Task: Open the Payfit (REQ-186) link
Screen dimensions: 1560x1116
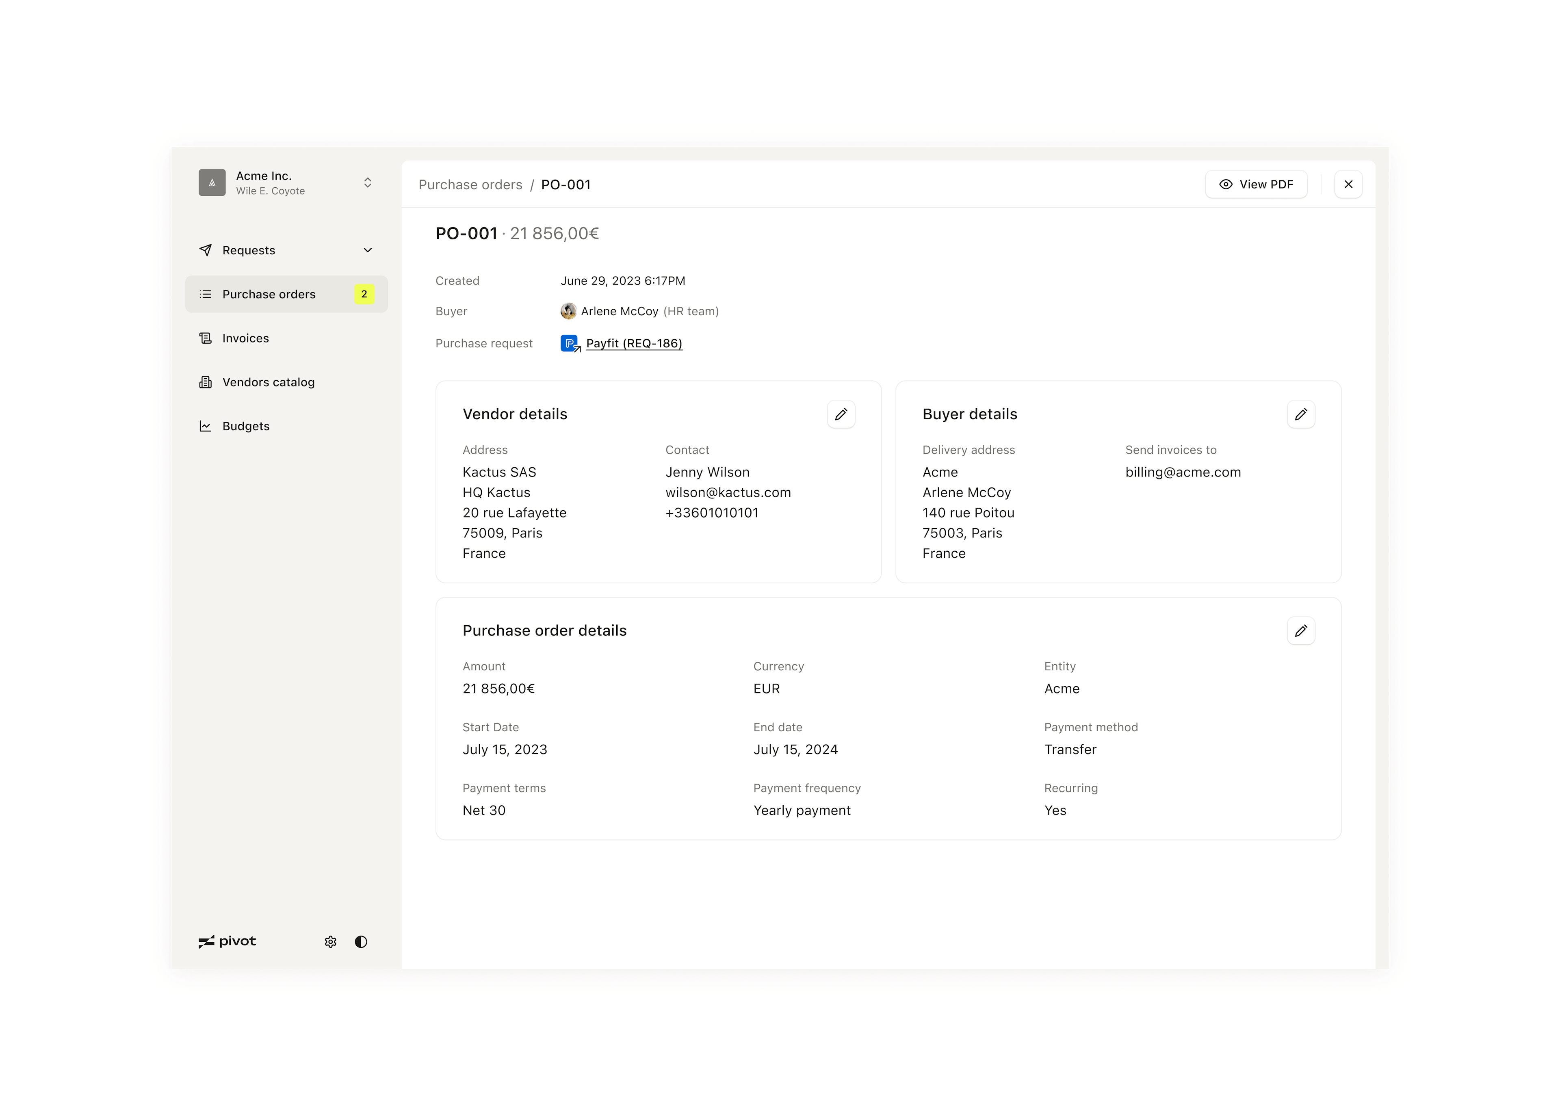Action: click(x=634, y=344)
